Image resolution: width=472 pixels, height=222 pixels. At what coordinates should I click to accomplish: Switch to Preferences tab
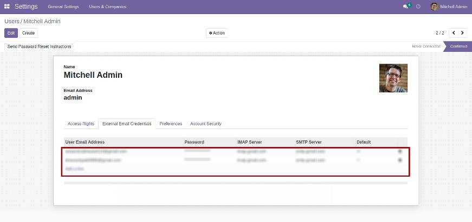171,124
